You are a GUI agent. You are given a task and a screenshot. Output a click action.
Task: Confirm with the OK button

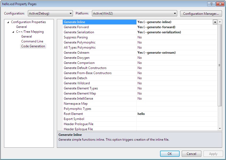click(170, 154)
